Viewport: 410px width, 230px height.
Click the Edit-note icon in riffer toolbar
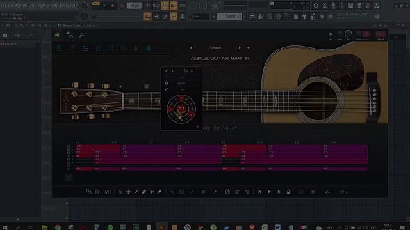click(x=107, y=192)
